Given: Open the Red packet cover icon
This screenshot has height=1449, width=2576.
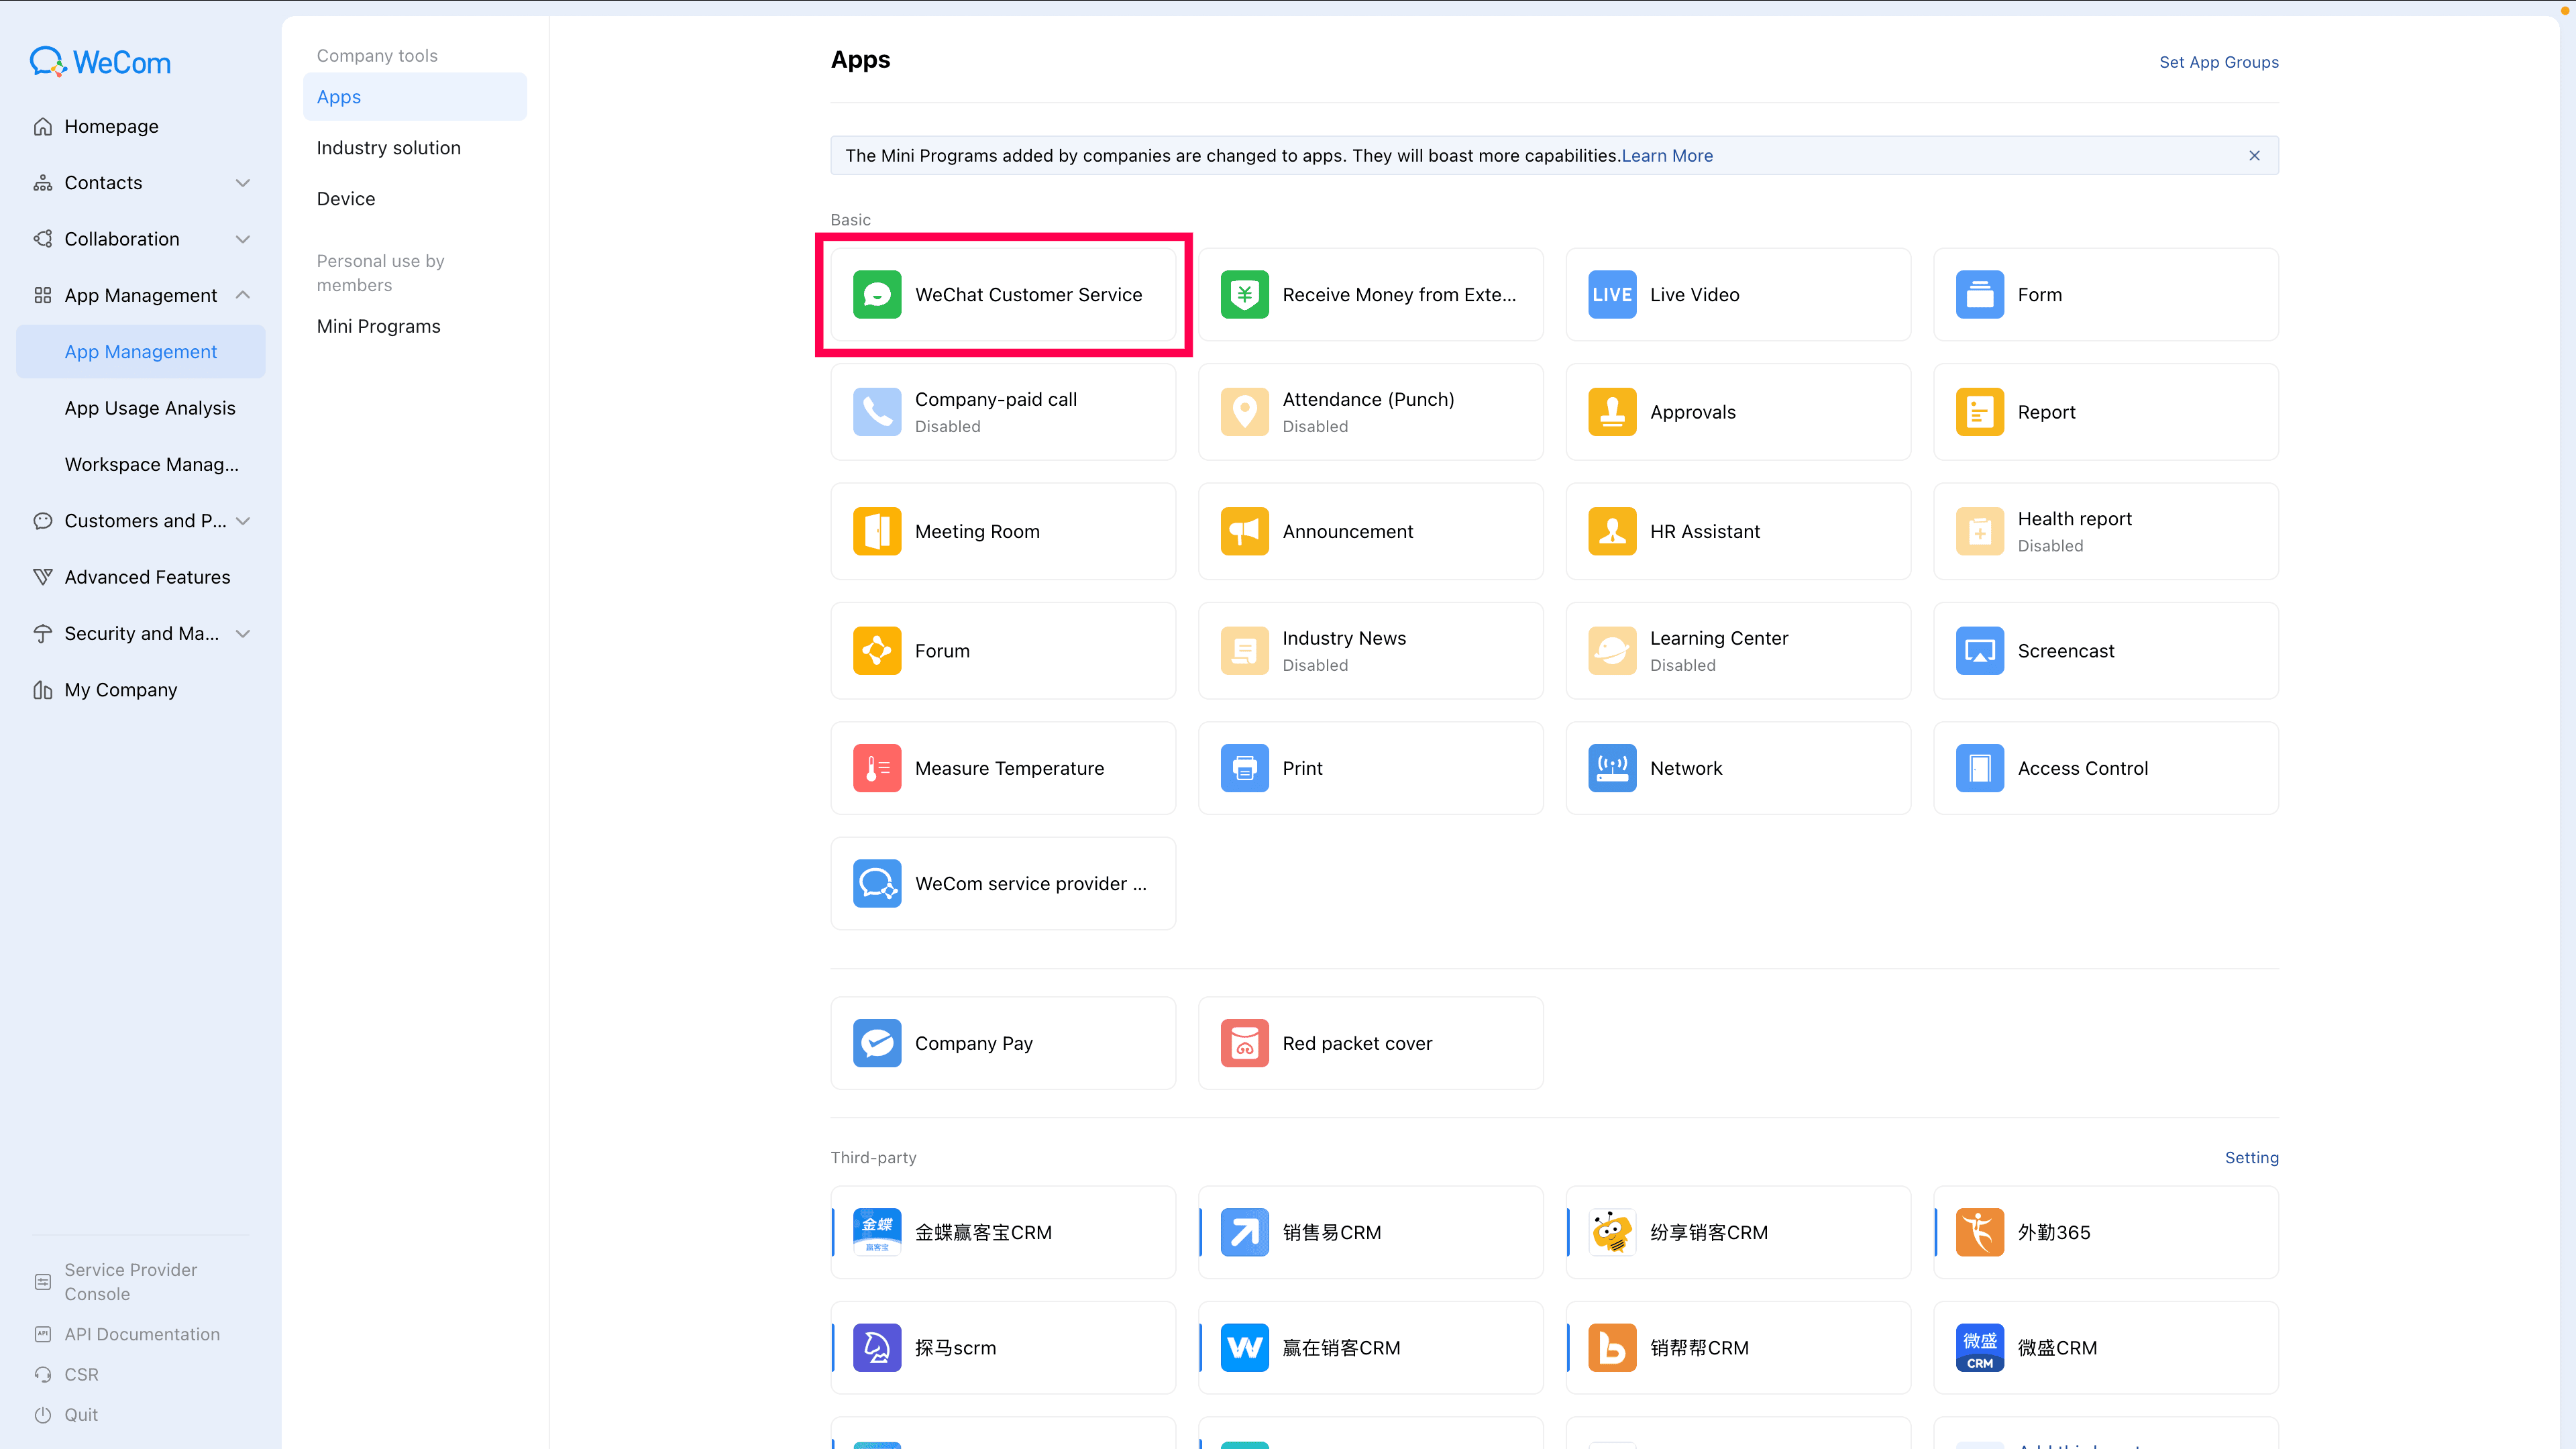Looking at the screenshot, I should coord(1244,1043).
